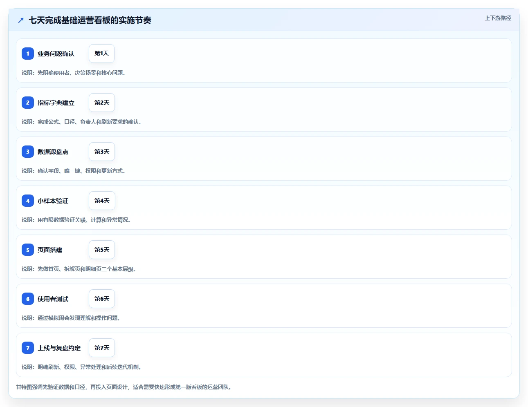Click description 先做首页、拆解页和明细页三个基本层级
This screenshot has width=528, height=407.
pyautogui.click(x=87, y=269)
